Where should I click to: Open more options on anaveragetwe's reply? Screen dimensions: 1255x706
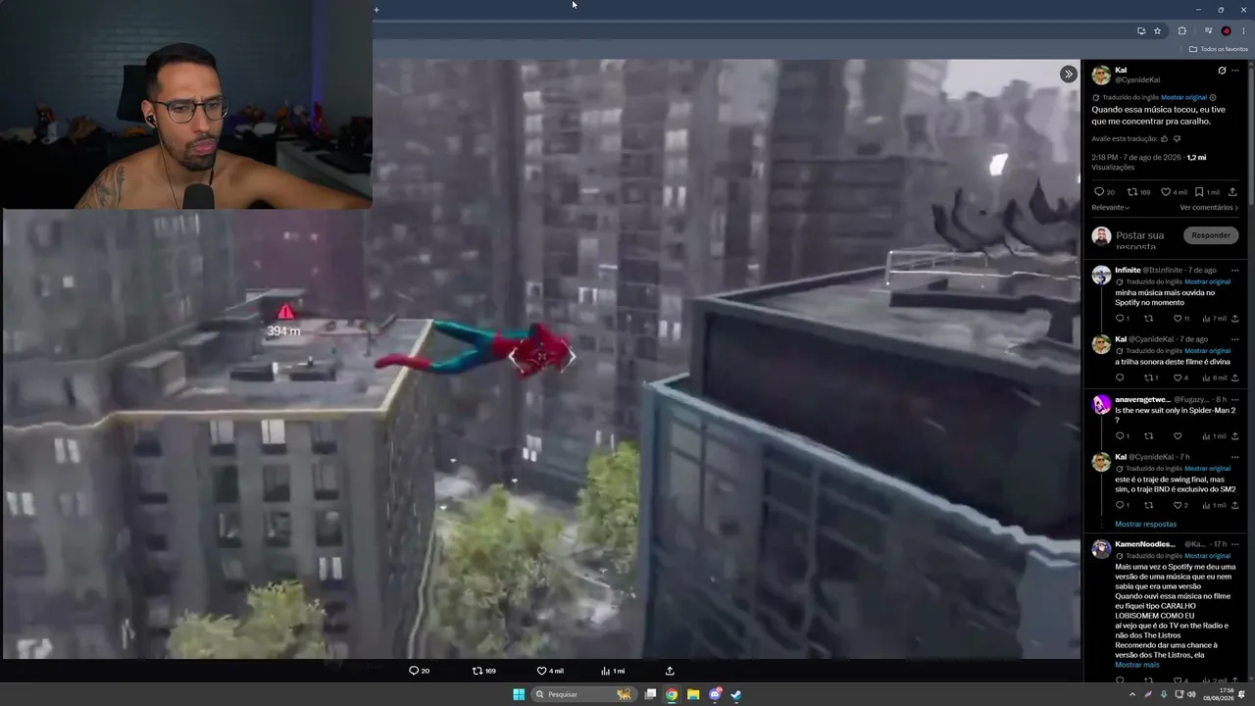click(x=1234, y=399)
